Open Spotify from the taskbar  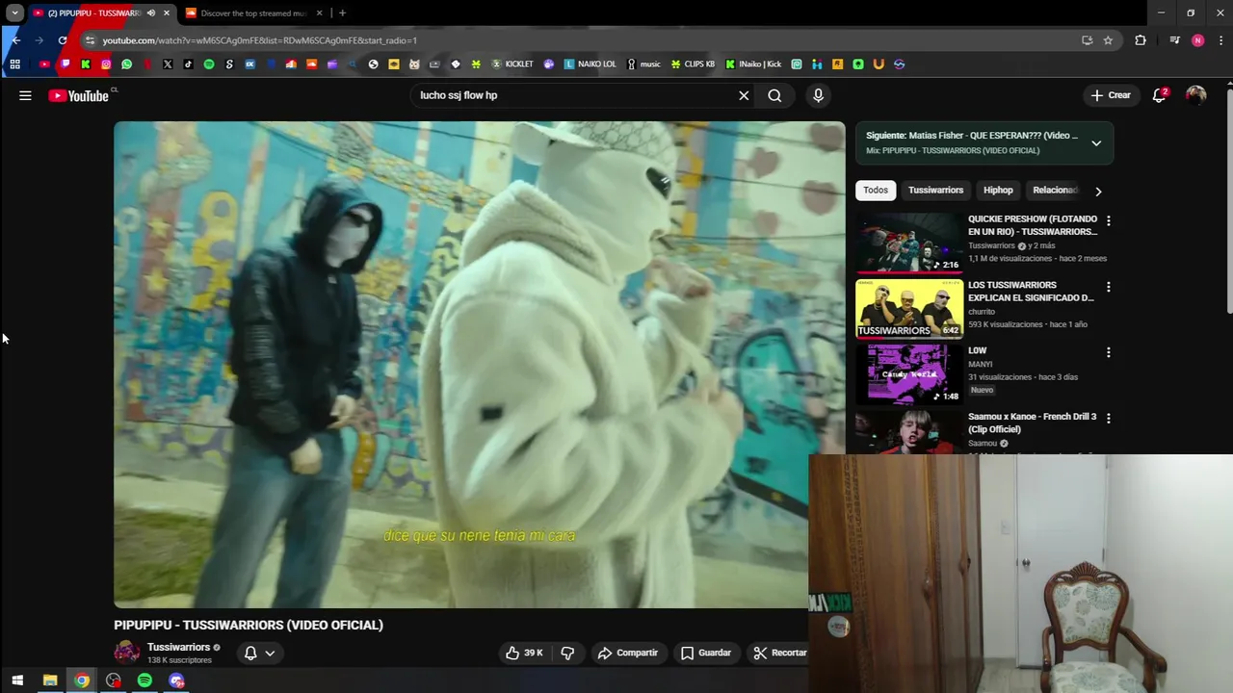pos(144,680)
